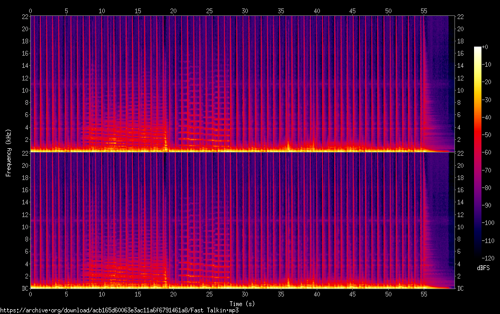Click the archive.org download URL at bottom
This screenshot has height=314, width=500.
tap(119, 310)
